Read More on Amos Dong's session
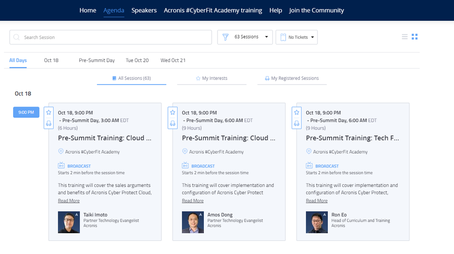Viewport: 454px width, 254px height. (x=192, y=200)
